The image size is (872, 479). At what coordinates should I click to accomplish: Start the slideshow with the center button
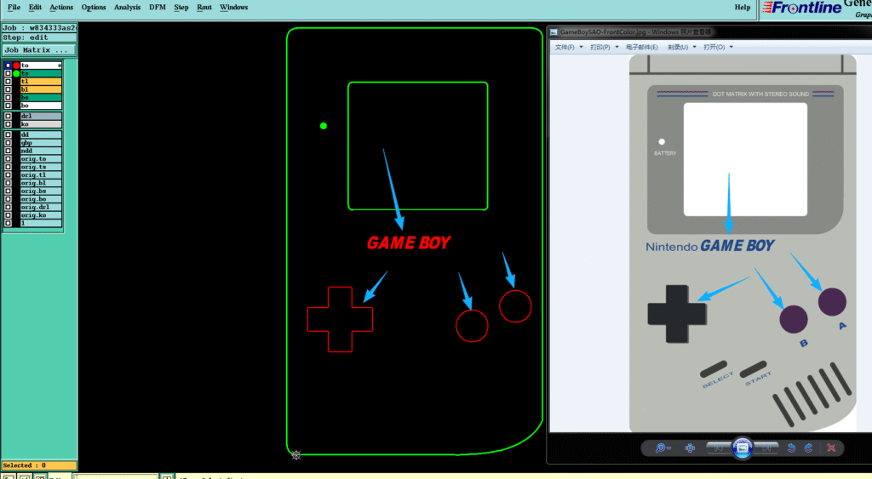pyautogui.click(x=742, y=448)
